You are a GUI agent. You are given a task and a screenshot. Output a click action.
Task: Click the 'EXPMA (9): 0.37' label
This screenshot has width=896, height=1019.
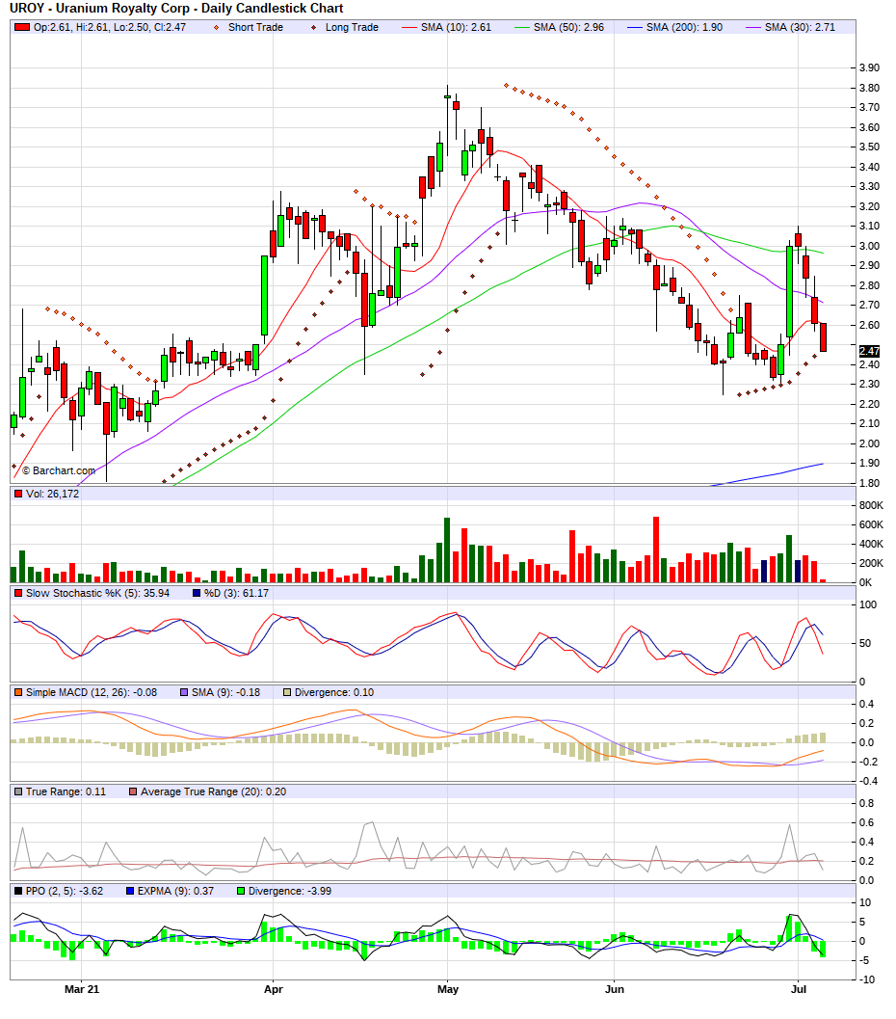click(x=175, y=892)
